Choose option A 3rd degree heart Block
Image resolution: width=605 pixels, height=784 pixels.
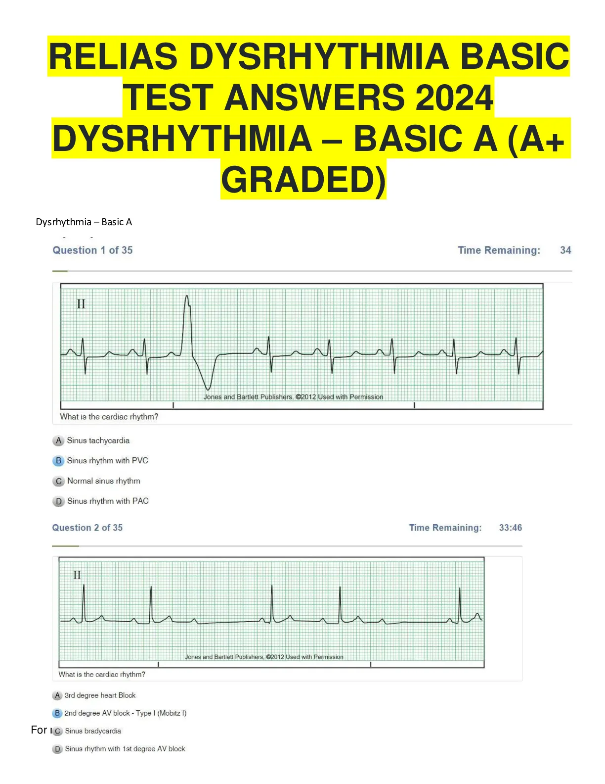click(94, 695)
